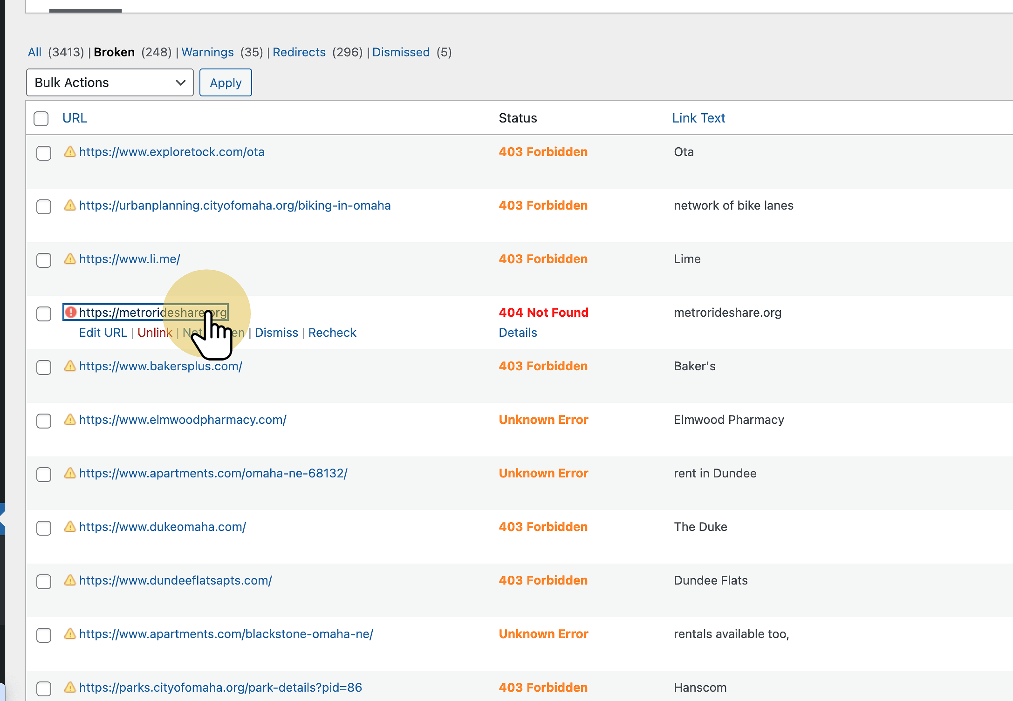Image resolution: width=1013 pixels, height=701 pixels.
Task: Click the warning icon beside exploretock.com/ota
Action: (70, 152)
